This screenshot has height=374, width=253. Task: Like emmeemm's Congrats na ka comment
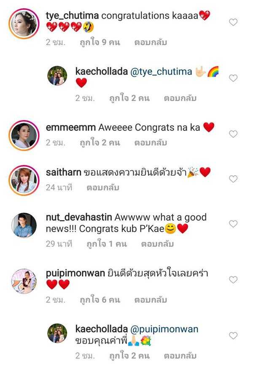point(233,134)
